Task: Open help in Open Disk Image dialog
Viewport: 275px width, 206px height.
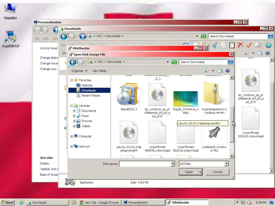Action: tap(228, 71)
